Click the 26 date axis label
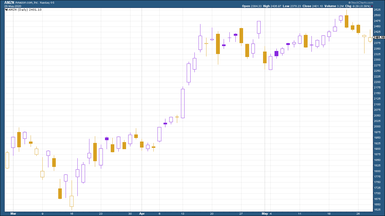The height and width of the screenshot is (216, 385). point(358,214)
